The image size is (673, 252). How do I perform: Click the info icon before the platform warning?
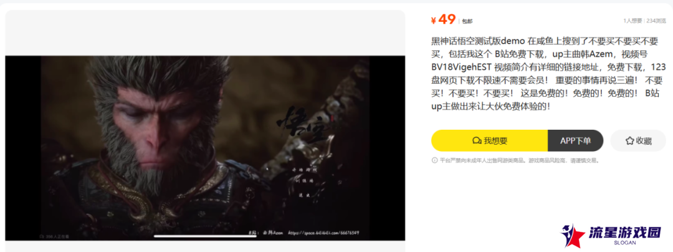434,160
